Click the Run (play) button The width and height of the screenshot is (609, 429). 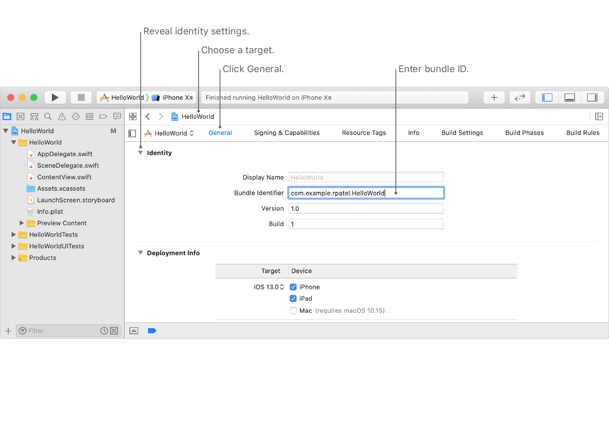(55, 97)
